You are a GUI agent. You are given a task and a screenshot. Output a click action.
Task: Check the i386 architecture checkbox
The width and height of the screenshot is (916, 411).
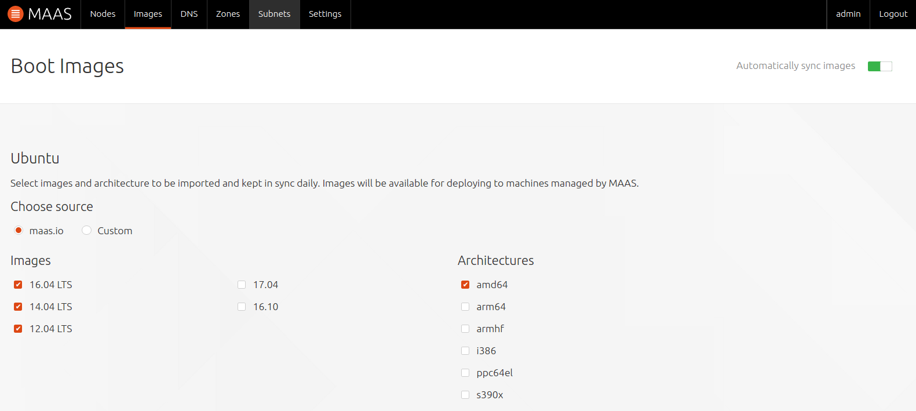tap(465, 351)
